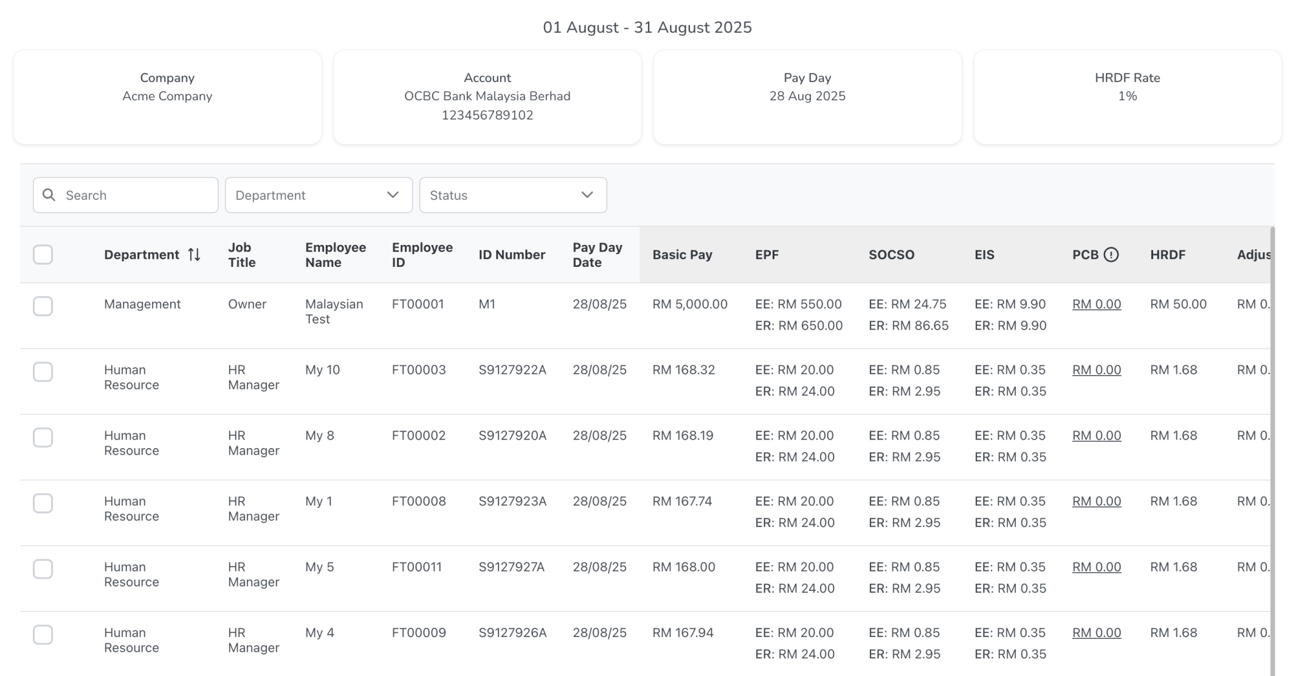Screen dimensions: 1296x676
Task: Select the Malaysian Test row checkbox
Action: pos(43,306)
